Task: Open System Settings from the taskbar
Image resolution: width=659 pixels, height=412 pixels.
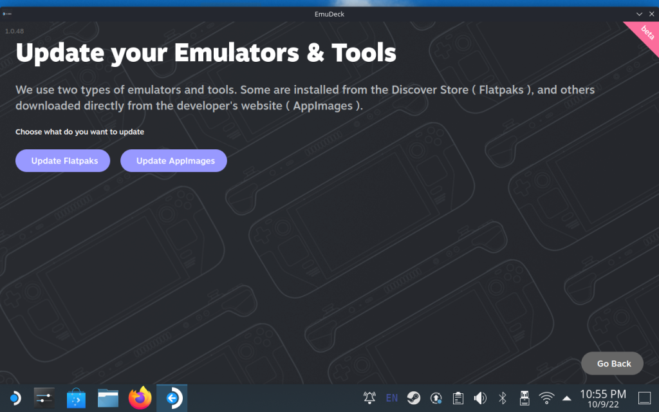Action: click(x=44, y=398)
